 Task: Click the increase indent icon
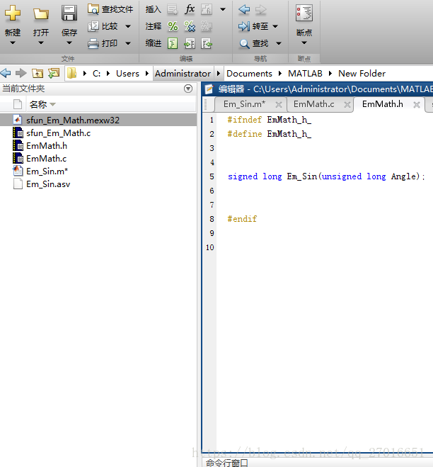(x=190, y=43)
